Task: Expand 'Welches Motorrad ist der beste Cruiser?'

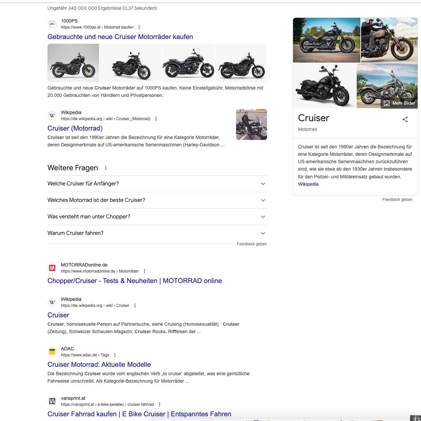Action: (x=263, y=200)
